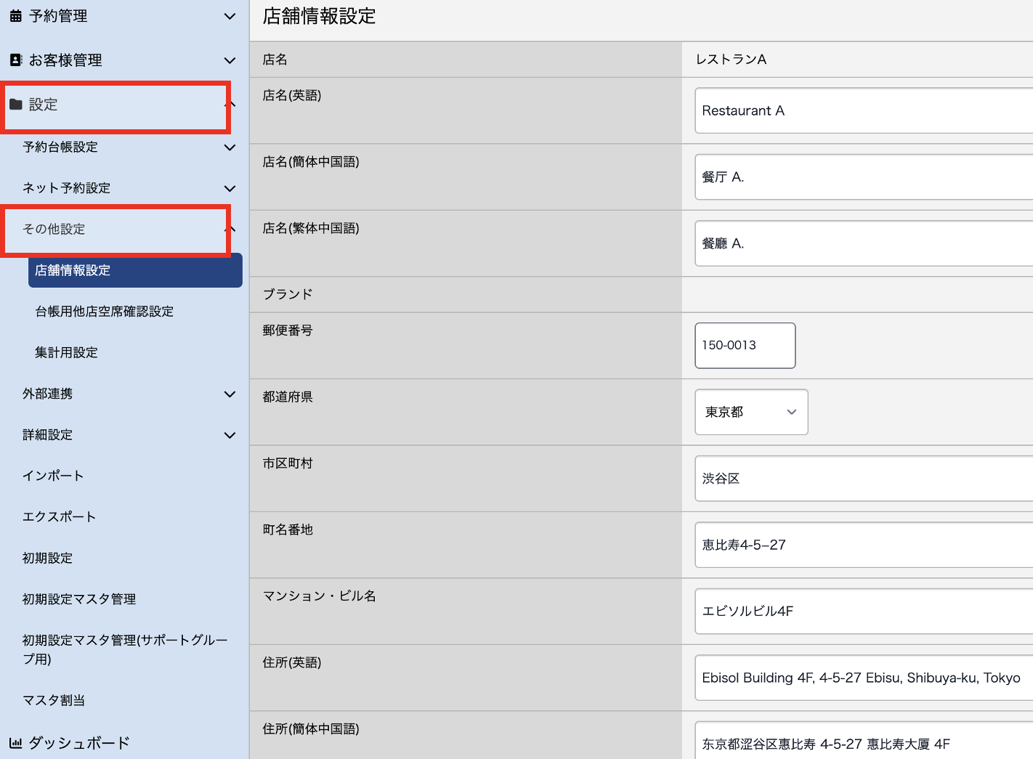Expand the お客様管理 menu chevron
This screenshot has width=1033, height=759.
coord(230,60)
